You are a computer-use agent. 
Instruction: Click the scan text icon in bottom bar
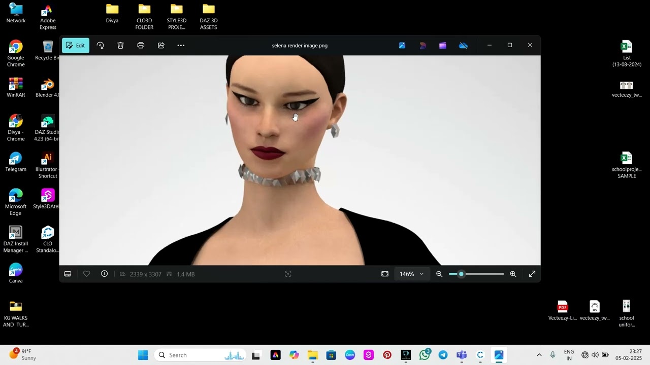pyautogui.click(x=288, y=274)
